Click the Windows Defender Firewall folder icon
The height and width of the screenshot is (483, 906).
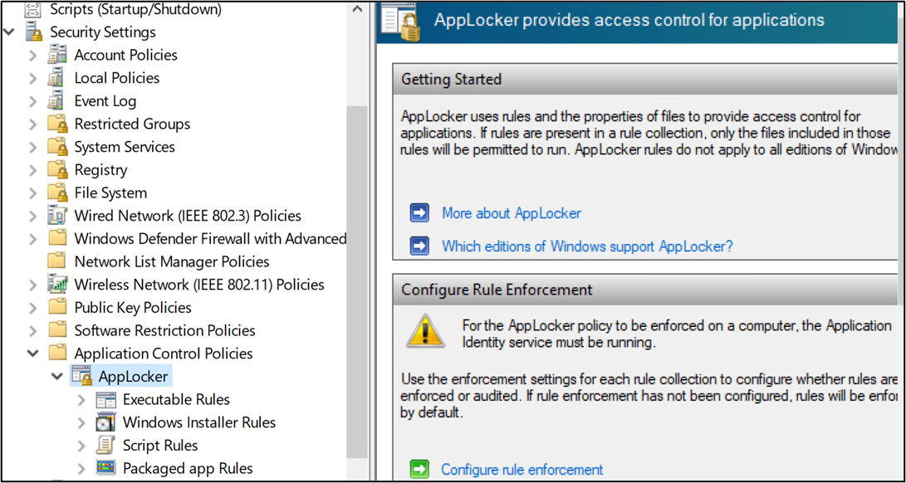pos(58,239)
